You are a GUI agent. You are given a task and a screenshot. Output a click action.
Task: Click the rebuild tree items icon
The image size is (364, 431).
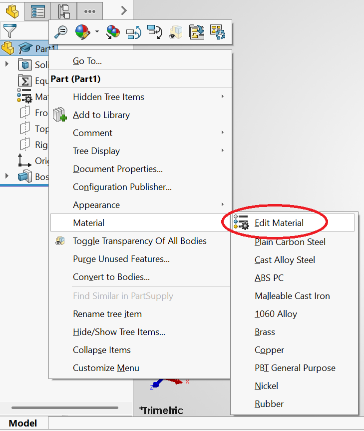point(218,32)
